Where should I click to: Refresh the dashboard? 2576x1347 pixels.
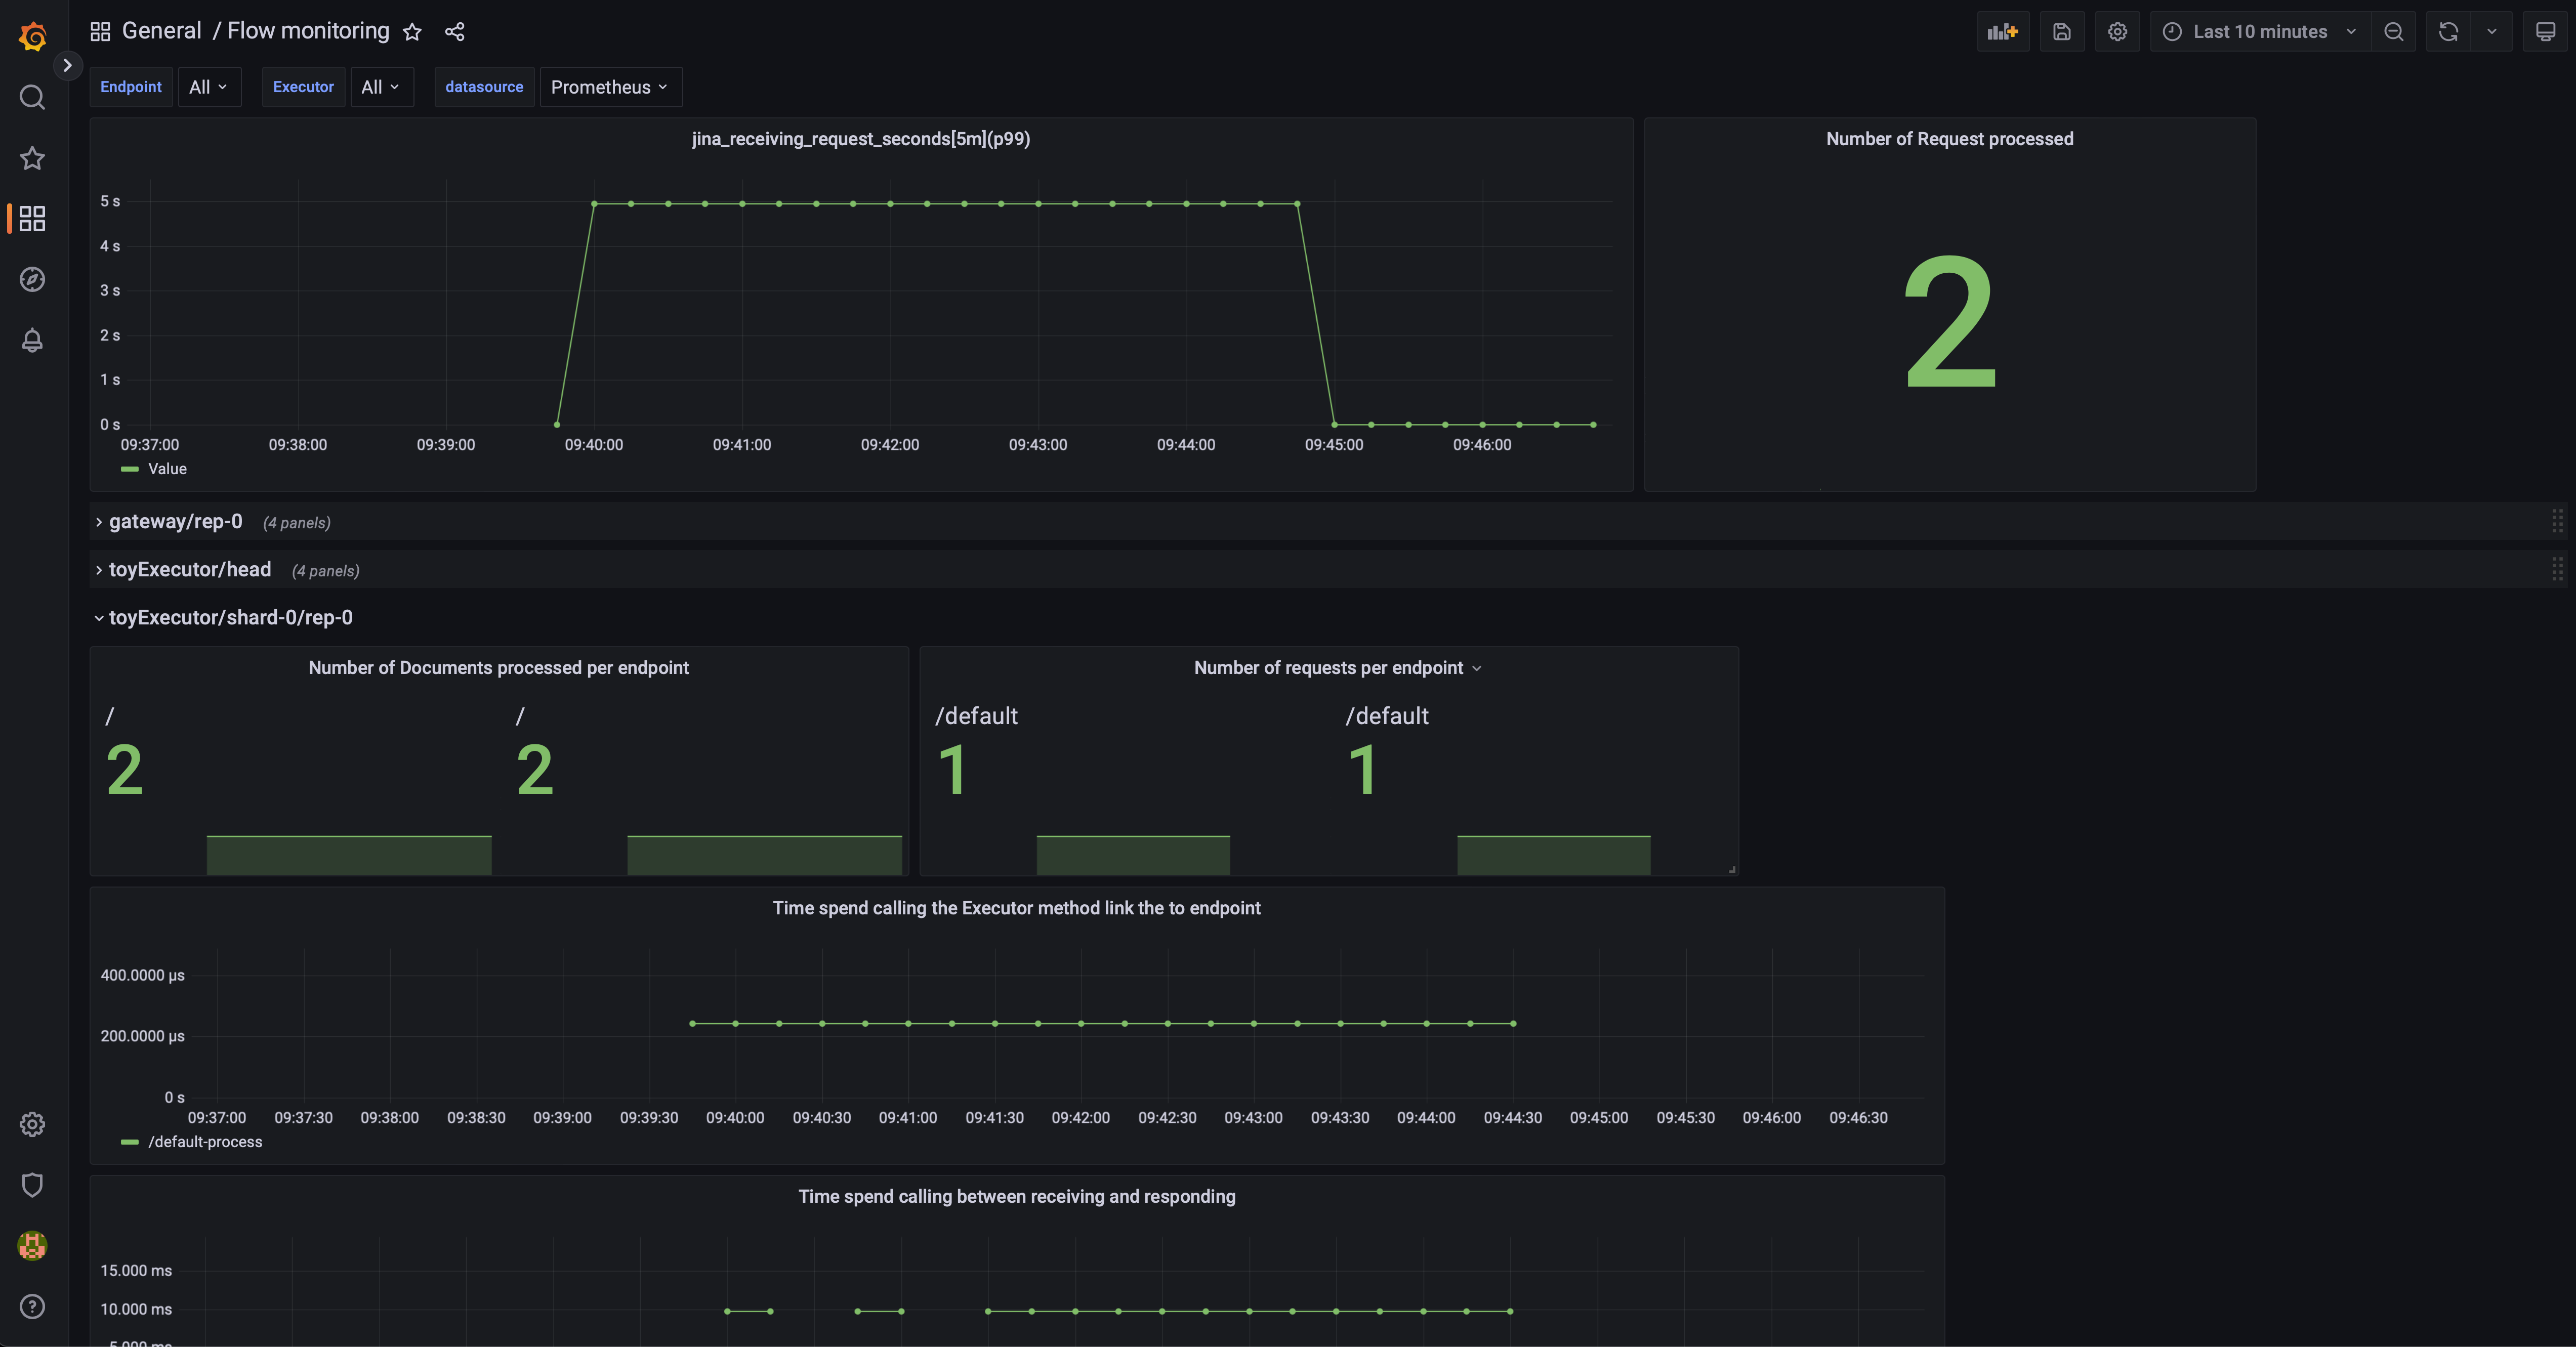[x=2447, y=32]
